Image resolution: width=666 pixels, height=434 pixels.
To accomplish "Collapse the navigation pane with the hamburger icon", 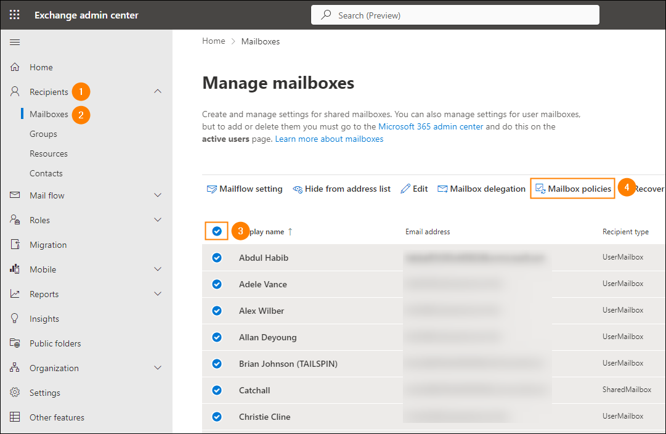I will pyautogui.click(x=15, y=42).
